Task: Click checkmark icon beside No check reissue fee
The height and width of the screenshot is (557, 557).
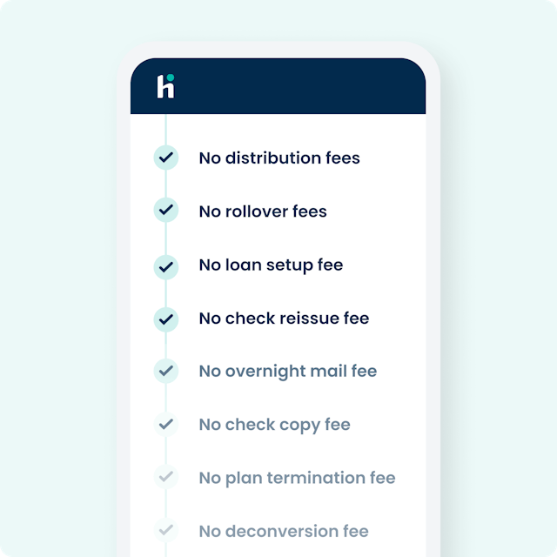Action: point(165,319)
